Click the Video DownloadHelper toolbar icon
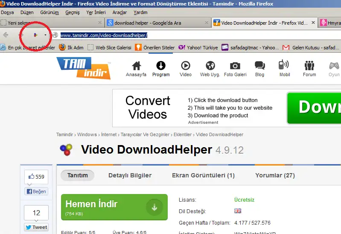341x234 pixels. [35, 35]
